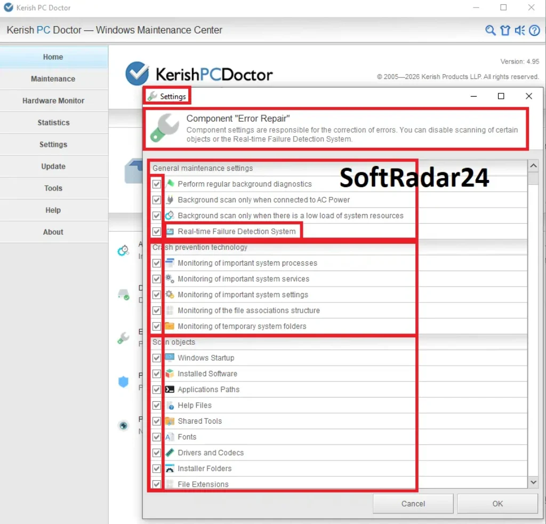This screenshot has width=546, height=524.
Task: Click the Shared Tools folder icon
Action: coord(170,421)
